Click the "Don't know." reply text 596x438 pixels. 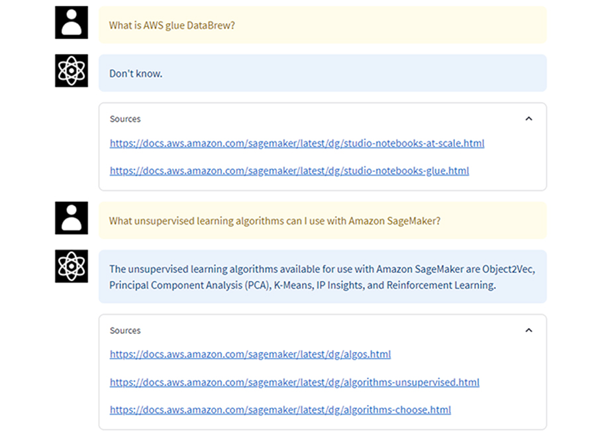pos(136,74)
